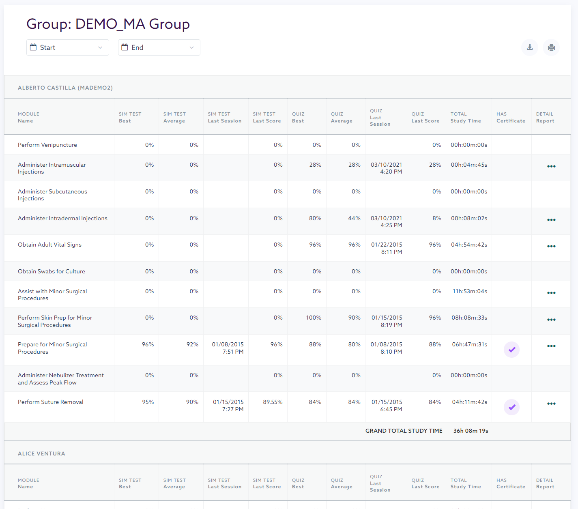Open detail report for Assist with Minor Surgical Procedures

[x=551, y=293]
